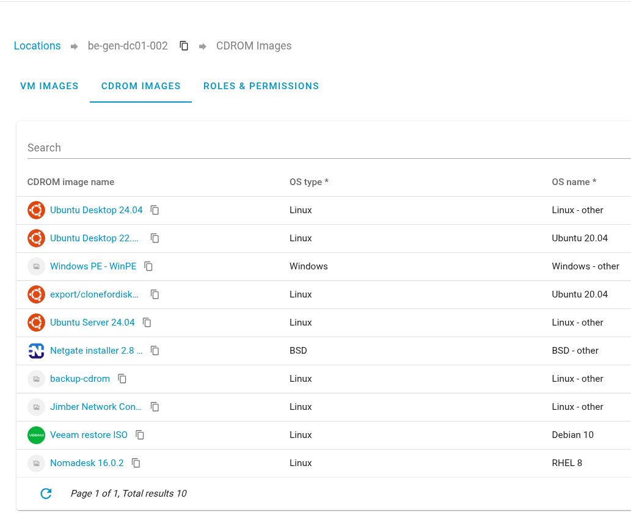Click copy icon next to Veeam restore ISO
This screenshot has width=631, height=529.
(x=140, y=435)
